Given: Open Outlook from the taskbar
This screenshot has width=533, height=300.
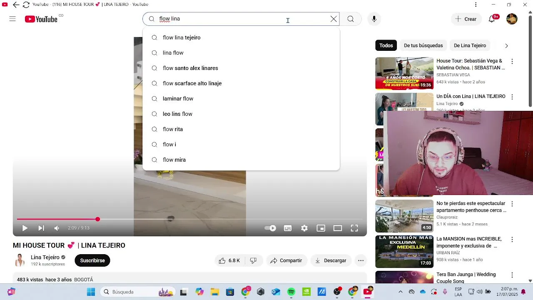Looking at the screenshot, I should pyautogui.click(x=276, y=292).
